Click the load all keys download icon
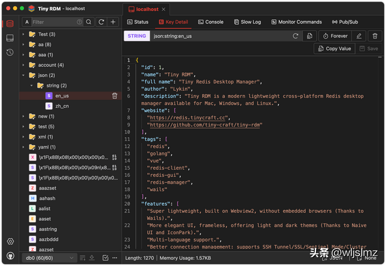Viewport: 386px width, 266px height. click(92, 258)
